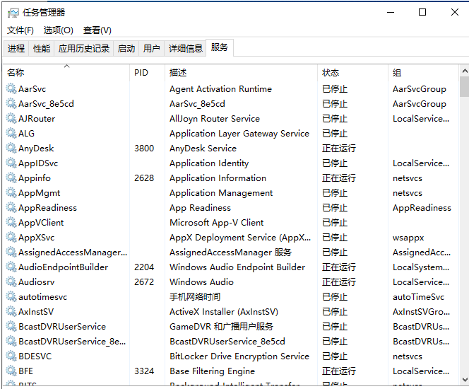
Task: Select the Appinfo service icon
Action: [11, 178]
